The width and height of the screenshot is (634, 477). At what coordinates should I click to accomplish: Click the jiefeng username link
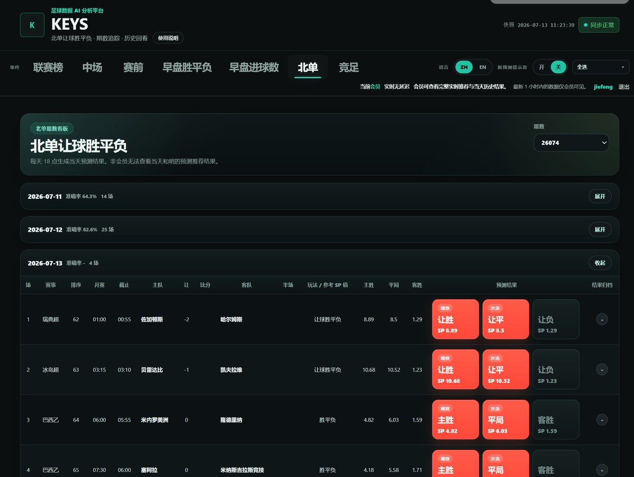(x=603, y=87)
